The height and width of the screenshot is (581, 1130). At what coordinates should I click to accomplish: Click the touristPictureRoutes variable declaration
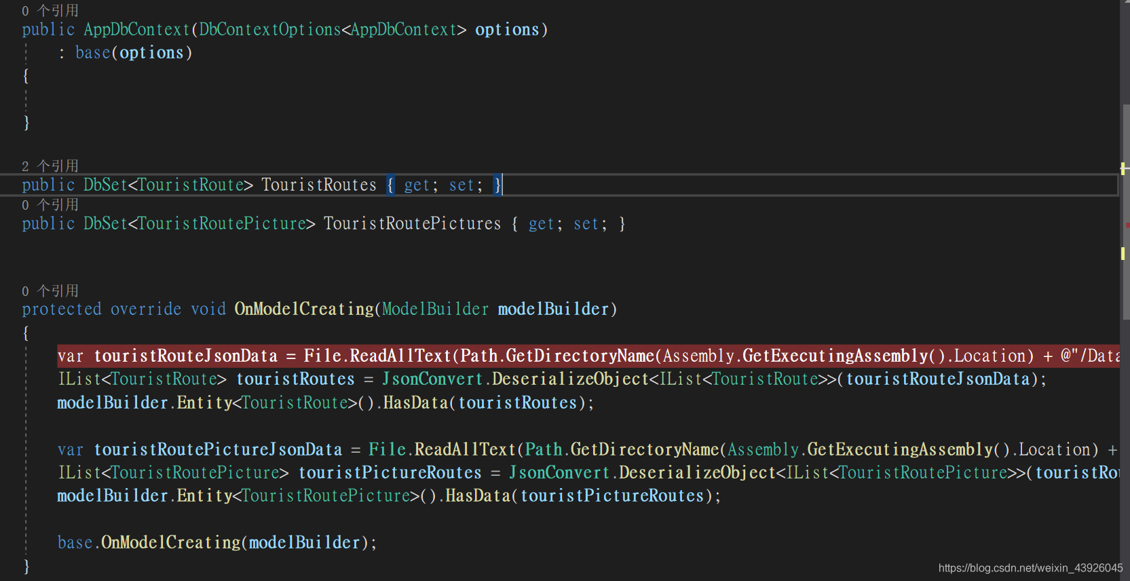coord(390,473)
